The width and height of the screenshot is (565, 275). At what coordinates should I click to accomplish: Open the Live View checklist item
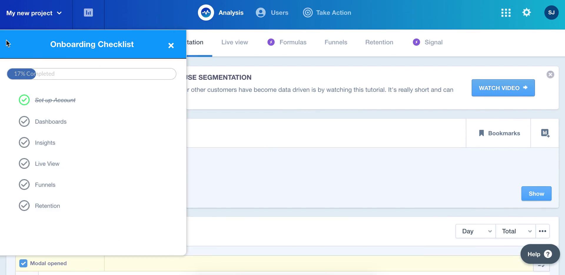click(47, 164)
